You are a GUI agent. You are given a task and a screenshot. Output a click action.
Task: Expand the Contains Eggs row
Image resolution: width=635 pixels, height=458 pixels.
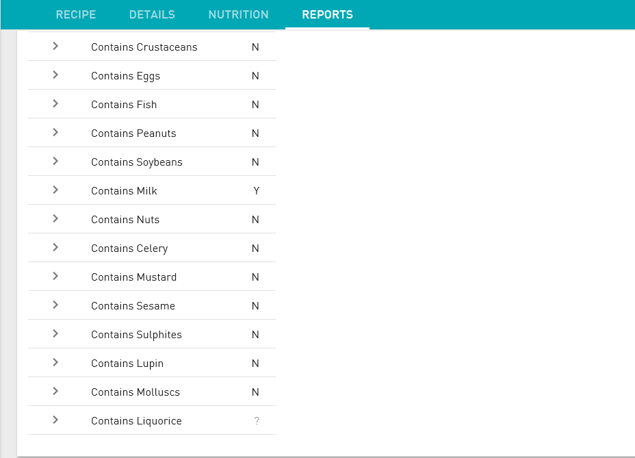click(x=55, y=75)
